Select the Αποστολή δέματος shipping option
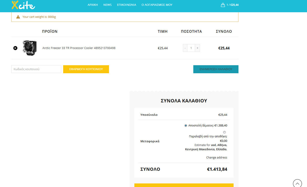The height and width of the screenshot is (187, 307). (186, 125)
